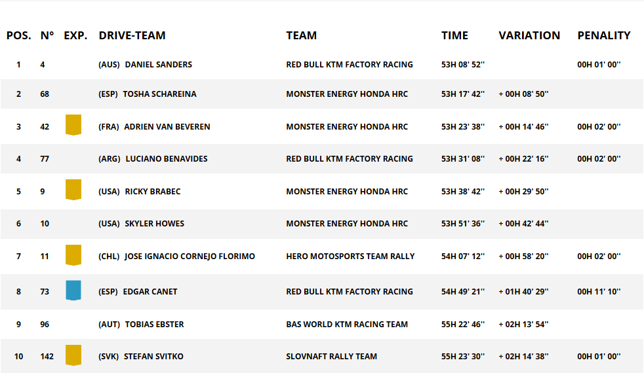Click Slovnaft Rally Team team name

click(331, 357)
